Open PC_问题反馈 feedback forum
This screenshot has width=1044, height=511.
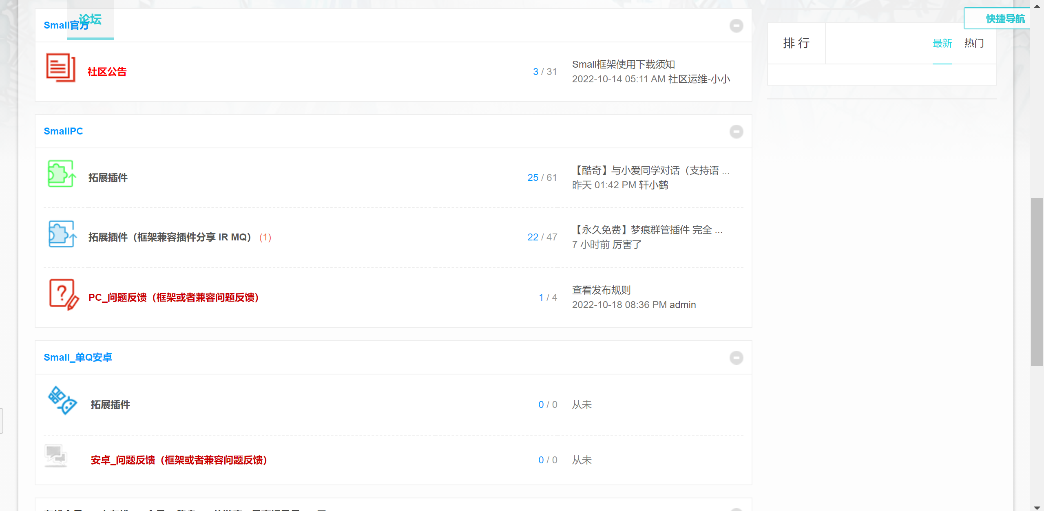pos(173,297)
